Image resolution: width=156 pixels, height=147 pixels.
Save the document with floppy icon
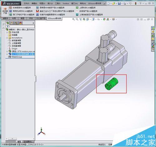[119, 3]
